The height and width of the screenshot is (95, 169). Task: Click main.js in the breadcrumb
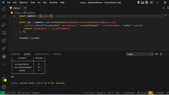[x=17, y=13]
